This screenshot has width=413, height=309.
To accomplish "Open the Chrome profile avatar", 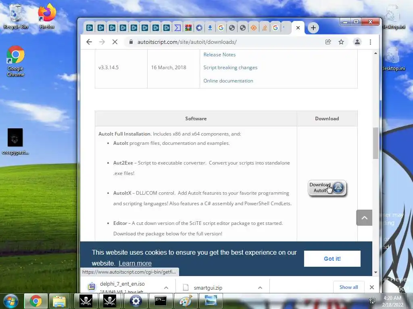I will coord(357,42).
